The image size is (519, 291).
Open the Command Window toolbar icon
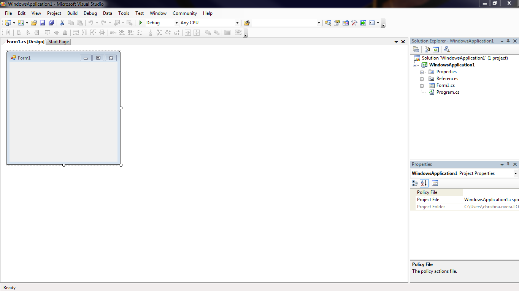(x=372, y=23)
